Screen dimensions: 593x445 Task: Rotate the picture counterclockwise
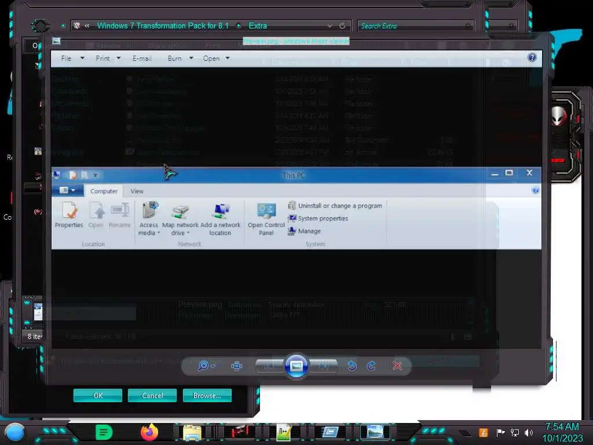(x=352, y=366)
